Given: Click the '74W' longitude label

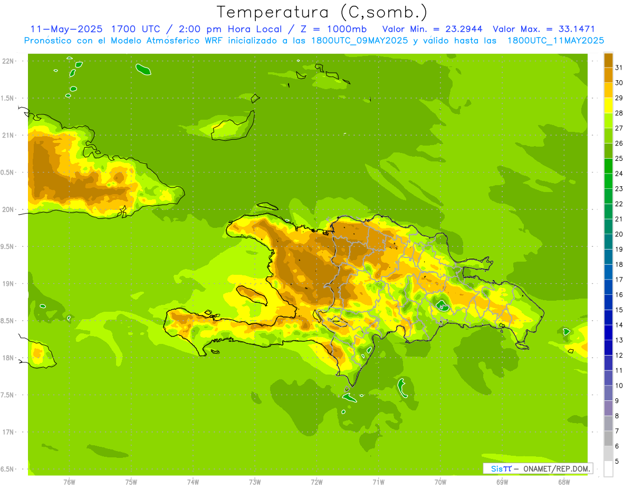Looking at the screenshot, I should (x=193, y=482).
